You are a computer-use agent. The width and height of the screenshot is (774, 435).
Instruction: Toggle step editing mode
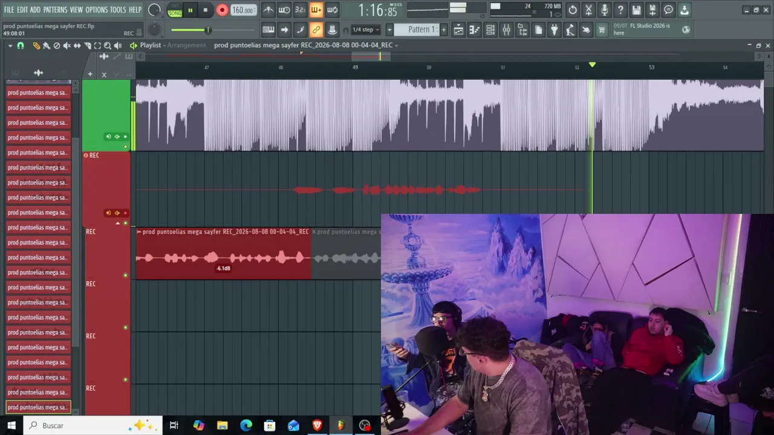pyautogui.click(x=300, y=30)
